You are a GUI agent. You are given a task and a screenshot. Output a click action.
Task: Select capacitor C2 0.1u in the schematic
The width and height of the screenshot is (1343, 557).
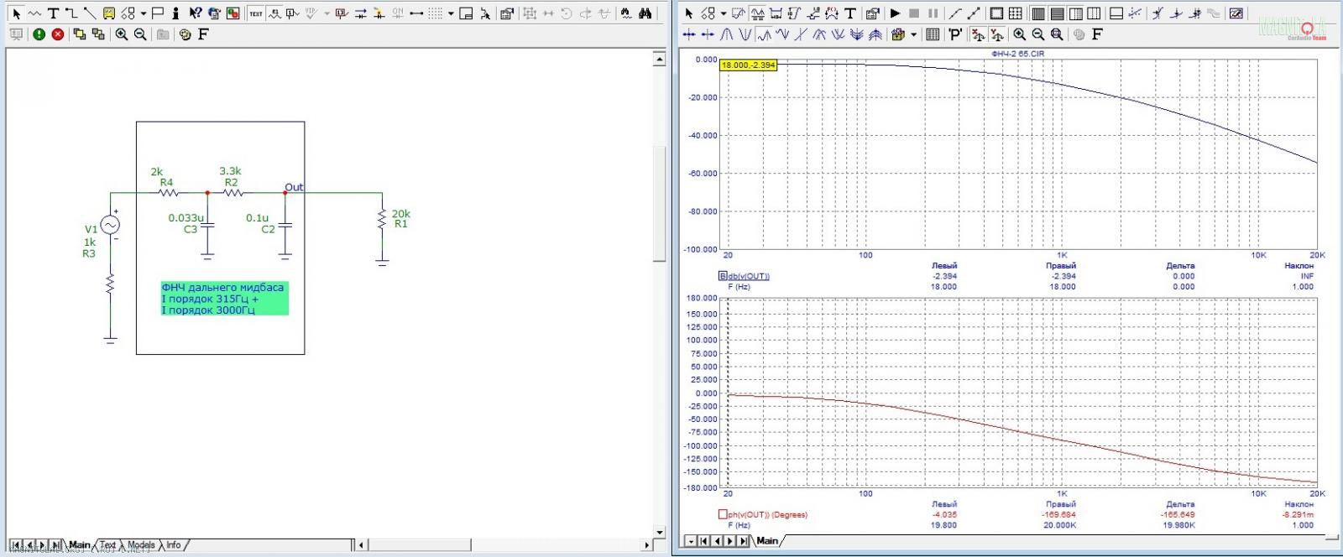coord(285,226)
